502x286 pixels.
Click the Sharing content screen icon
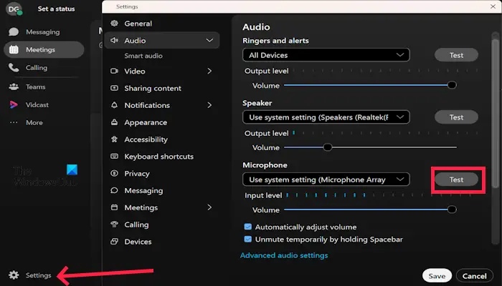(x=114, y=88)
